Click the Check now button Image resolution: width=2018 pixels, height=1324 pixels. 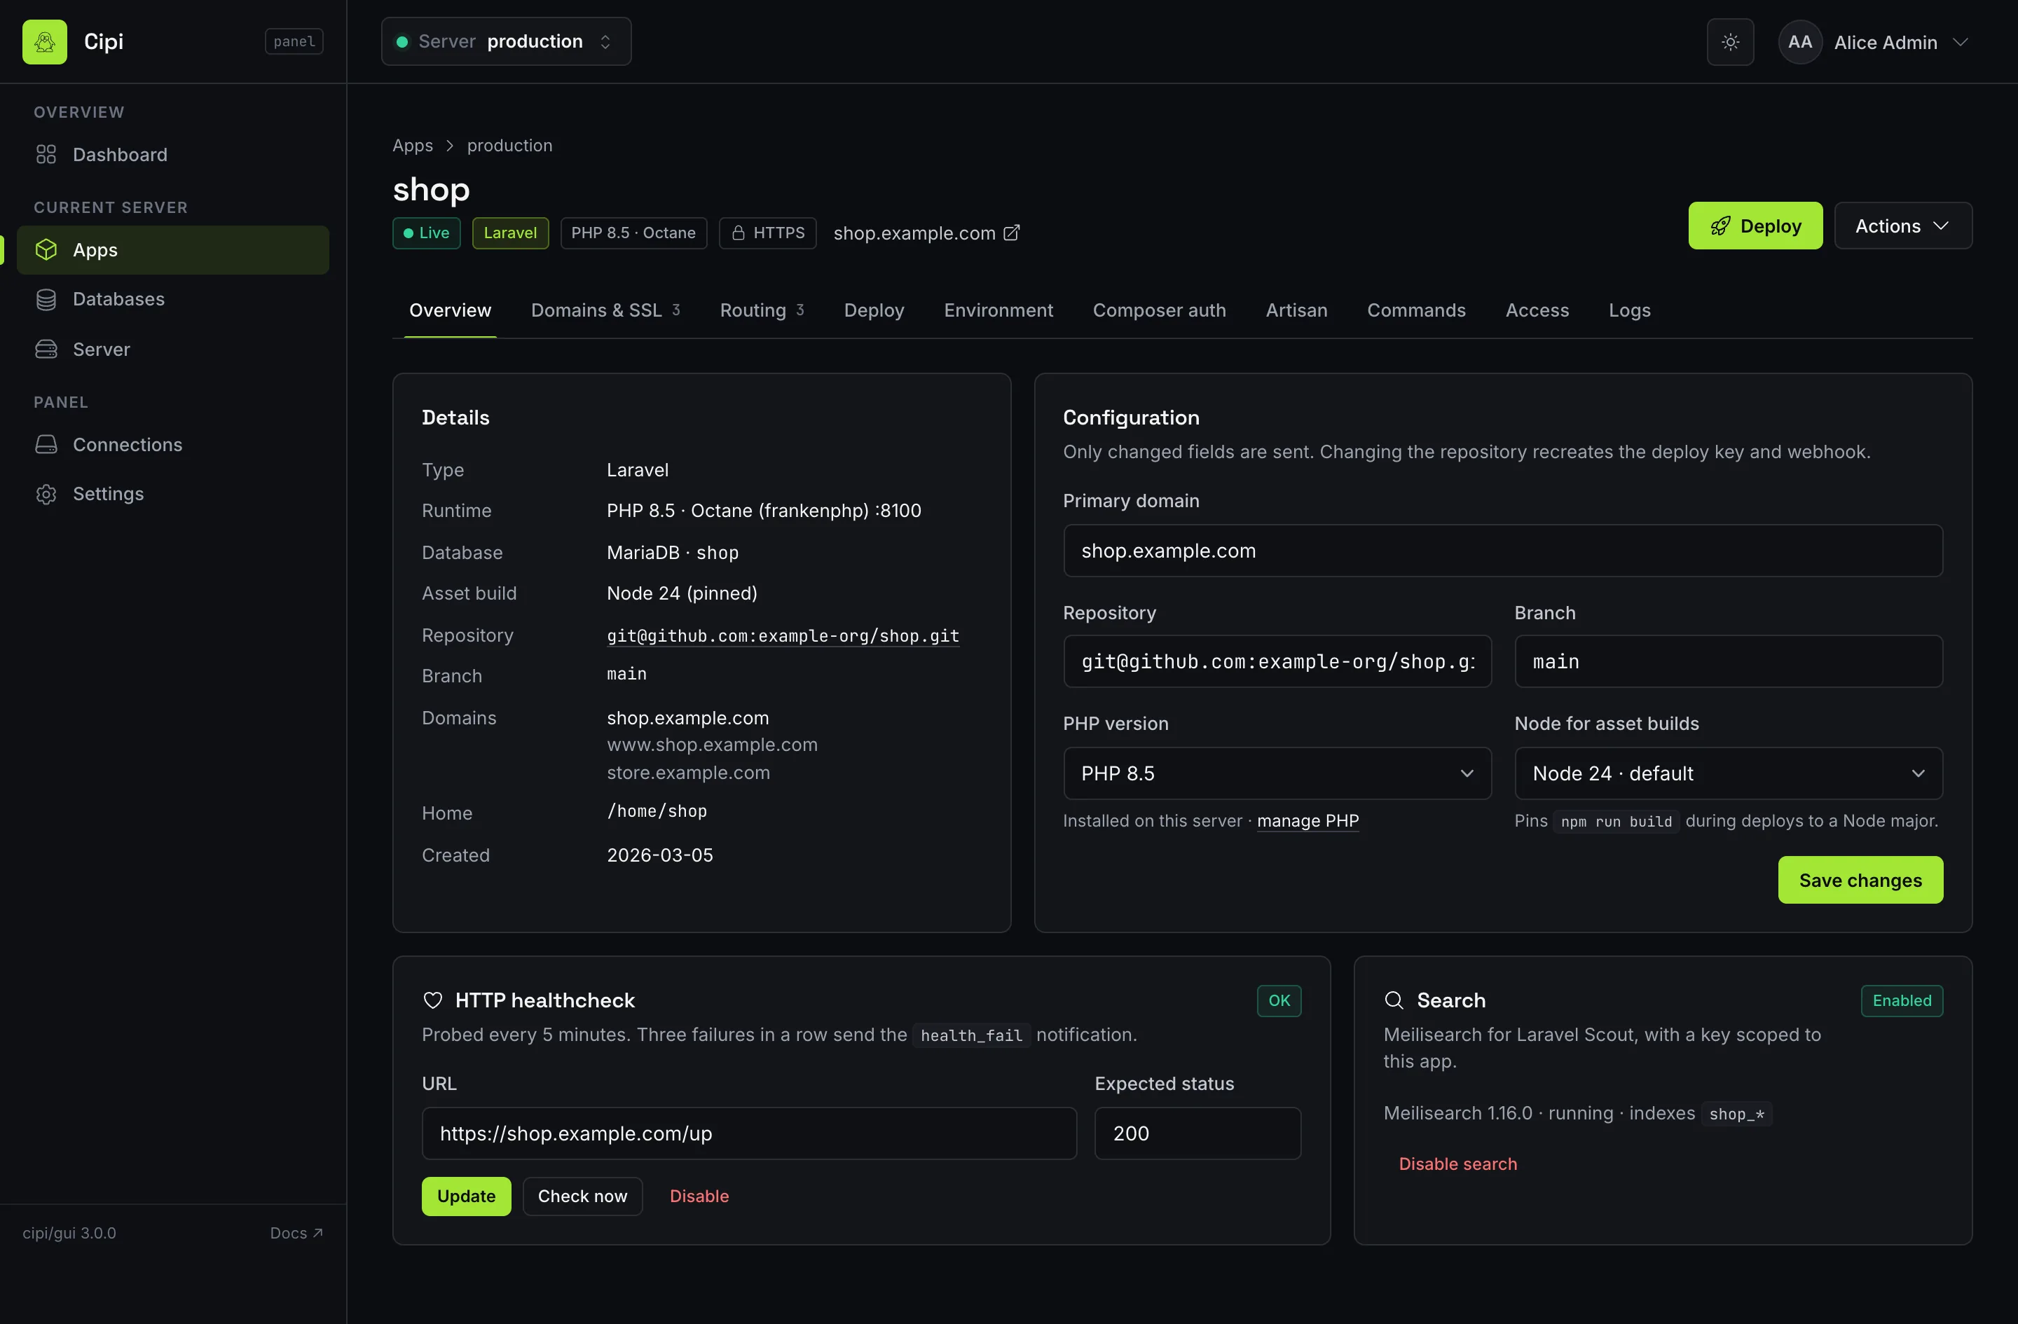point(582,1196)
